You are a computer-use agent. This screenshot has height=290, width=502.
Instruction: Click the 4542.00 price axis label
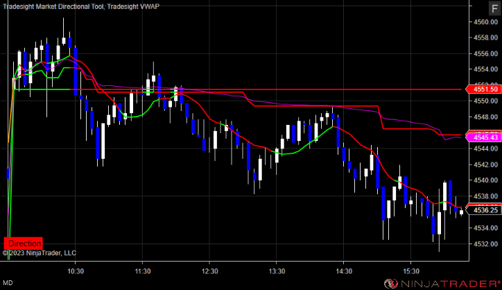coord(485,164)
